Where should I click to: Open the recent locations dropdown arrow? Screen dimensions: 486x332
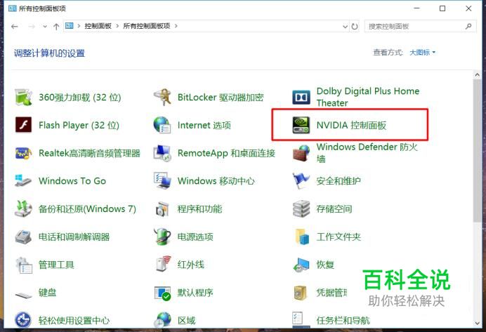tap(45, 27)
